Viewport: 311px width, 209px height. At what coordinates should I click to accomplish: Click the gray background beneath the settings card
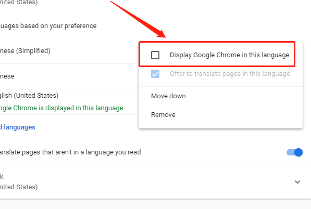155,204
